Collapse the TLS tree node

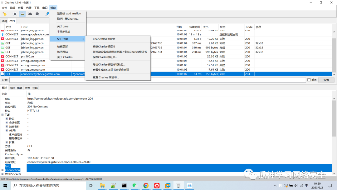(2, 115)
